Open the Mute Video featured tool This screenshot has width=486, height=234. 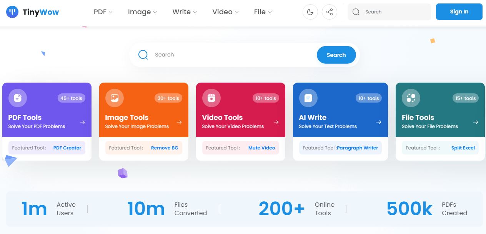pos(262,148)
